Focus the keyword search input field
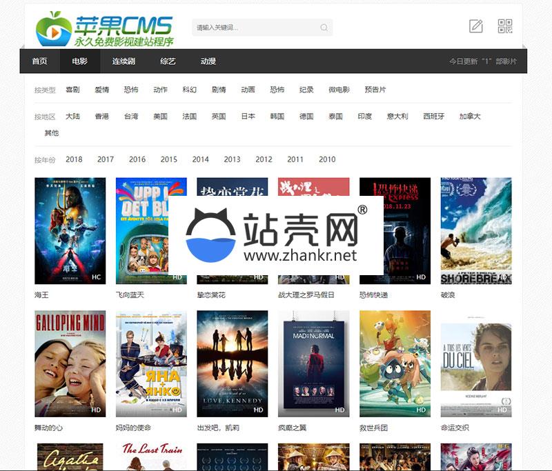 pos(262,28)
